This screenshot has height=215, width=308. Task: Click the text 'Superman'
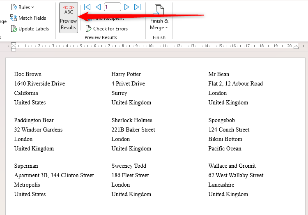click(26, 166)
